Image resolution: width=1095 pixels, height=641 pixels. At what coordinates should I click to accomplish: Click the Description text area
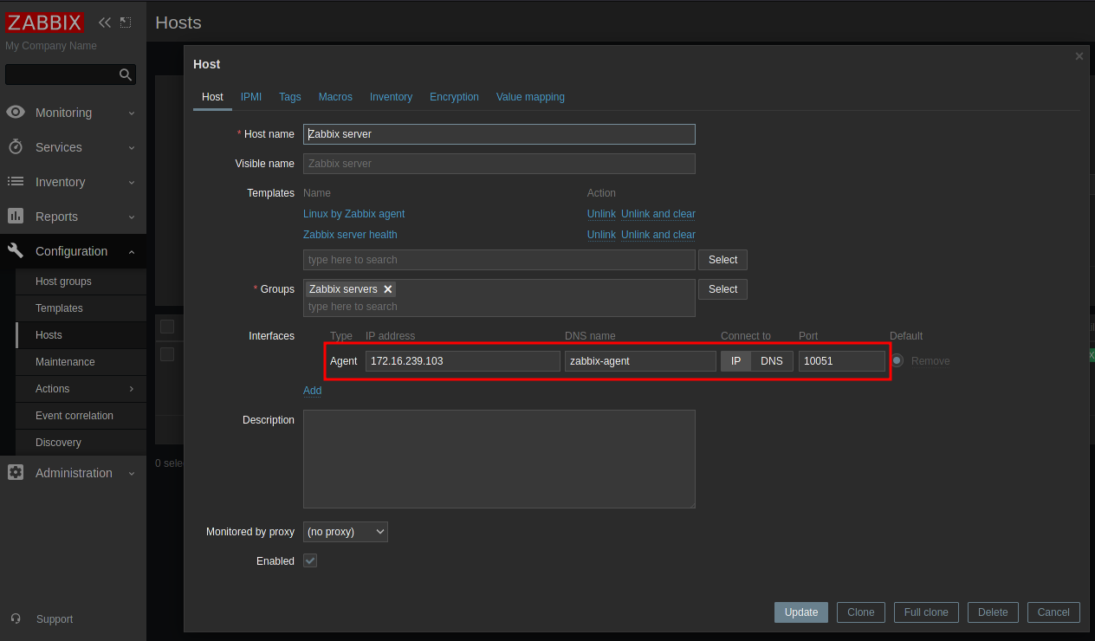click(499, 459)
